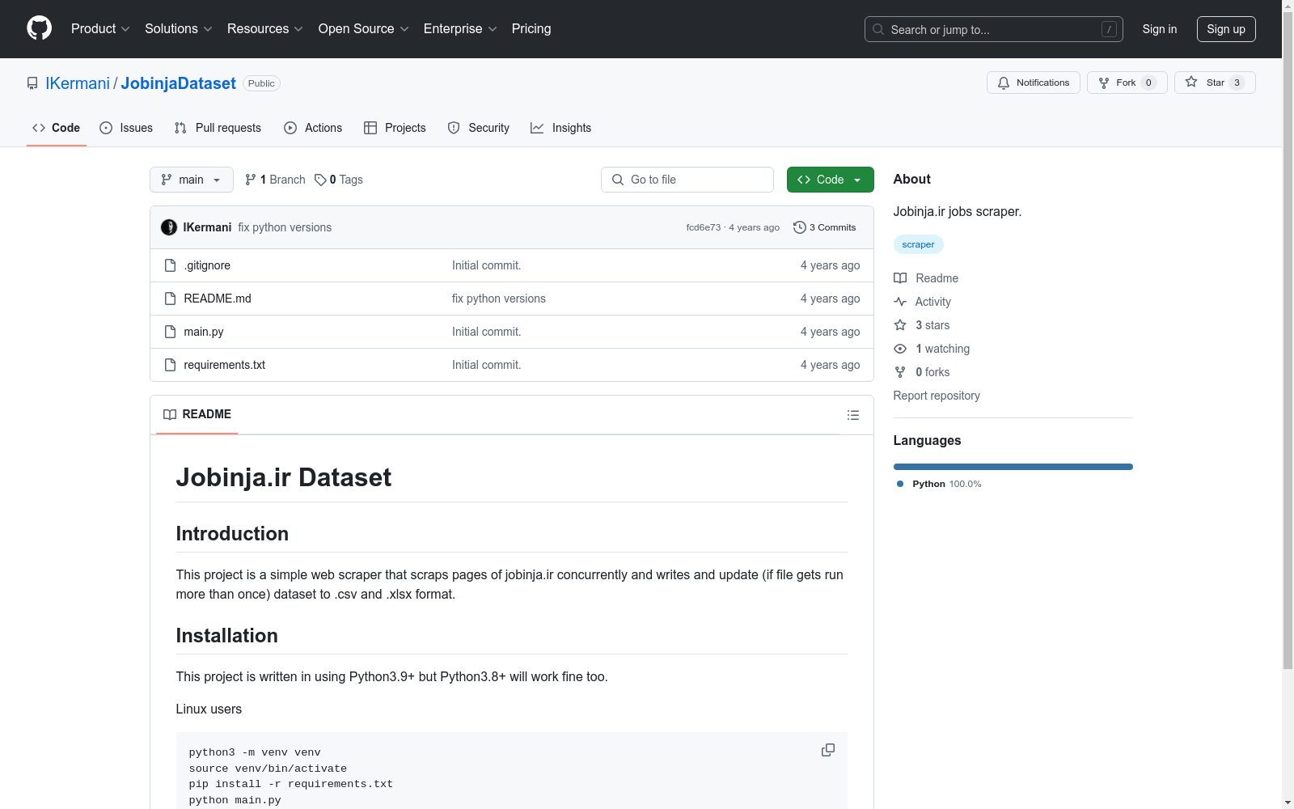Open the README outline icon
Image resolution: width=1294 pixels, height=809 pixels.
click(853, 415)
